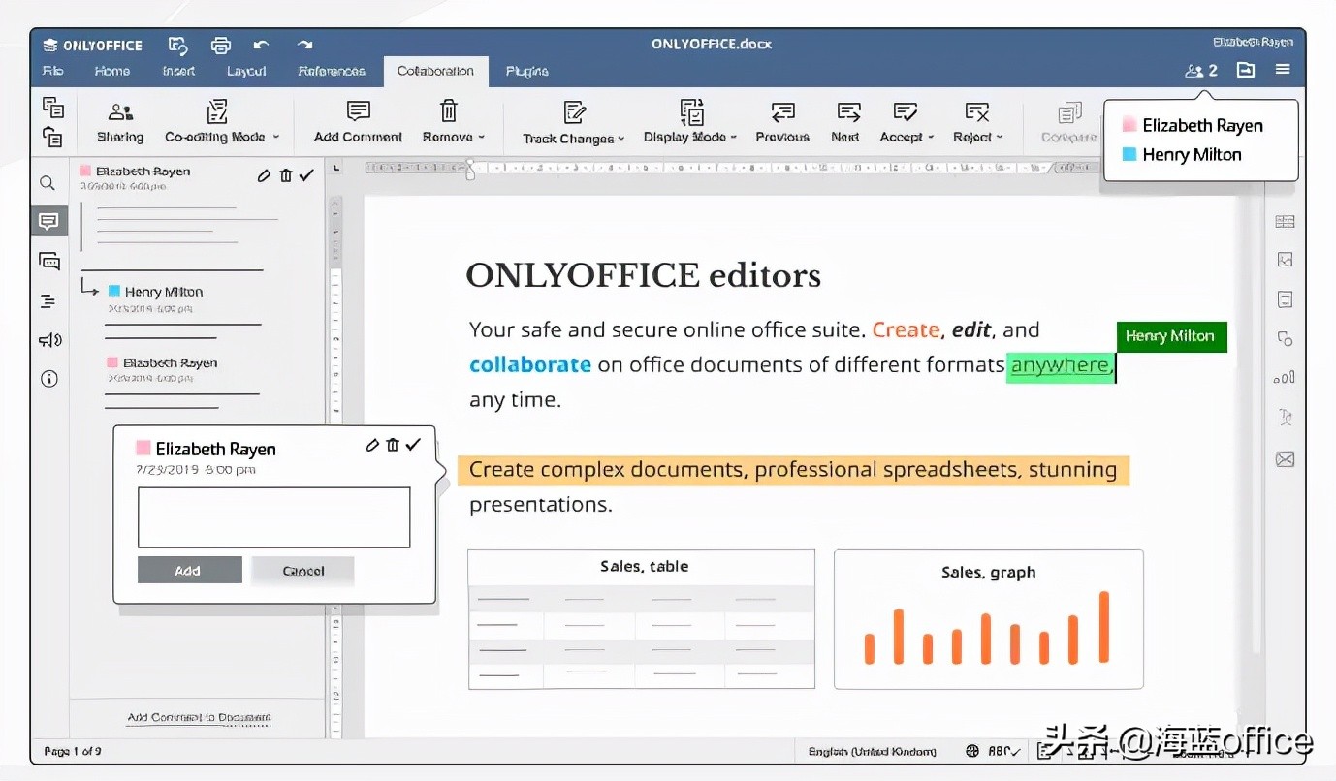Resolve the top Elizabeth Rayen comment in panel
The width and height of the screenshot is (1336, 781).
click(x=306, y=175)
